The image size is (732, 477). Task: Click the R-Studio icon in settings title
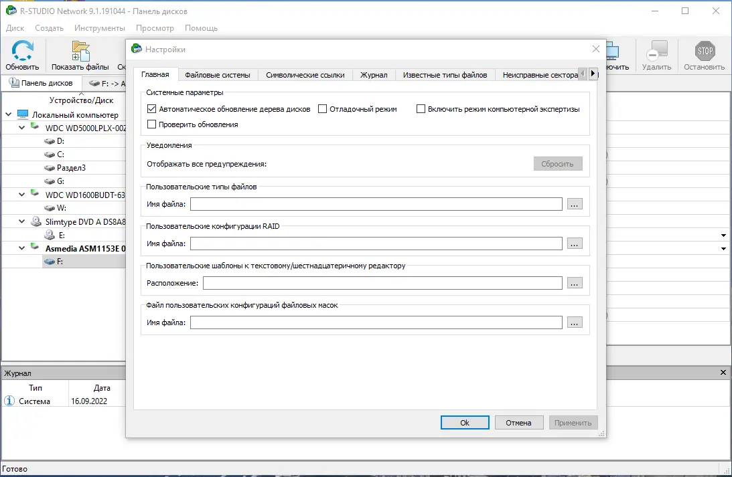137,49
